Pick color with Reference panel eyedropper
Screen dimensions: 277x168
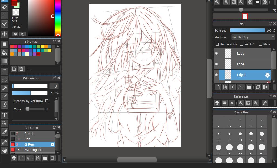click(x=265, y=103)
